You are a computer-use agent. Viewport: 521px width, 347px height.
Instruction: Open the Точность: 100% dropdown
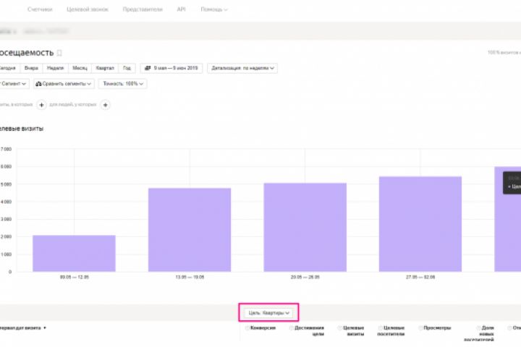click(x=123, y=84)
